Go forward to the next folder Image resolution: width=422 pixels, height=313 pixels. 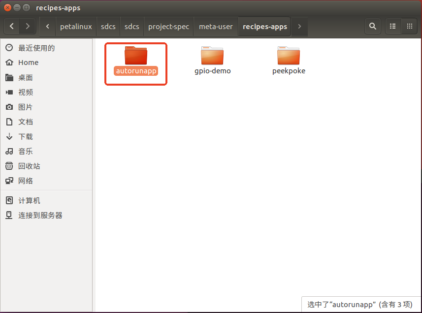[x=28, y=27]
